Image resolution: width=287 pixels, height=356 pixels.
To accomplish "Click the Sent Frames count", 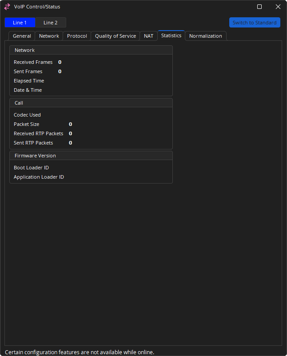I will coord(60,71).
